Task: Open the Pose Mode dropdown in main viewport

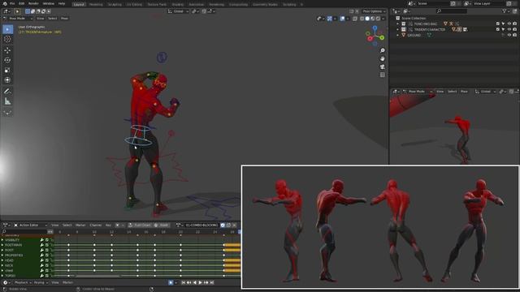Action: [18, 18]
